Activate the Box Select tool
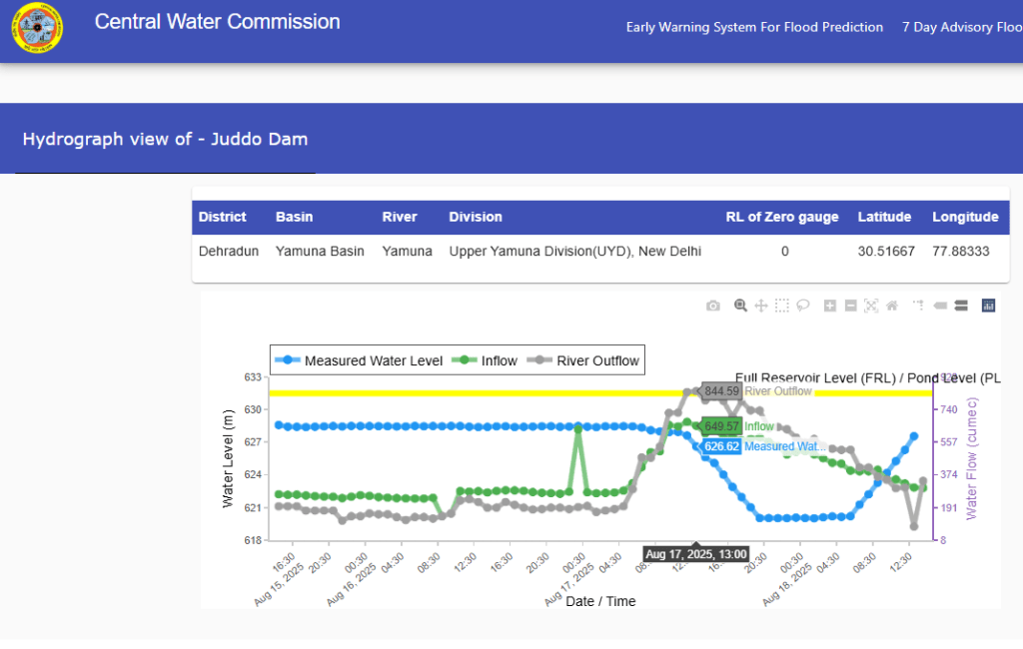 782,306
